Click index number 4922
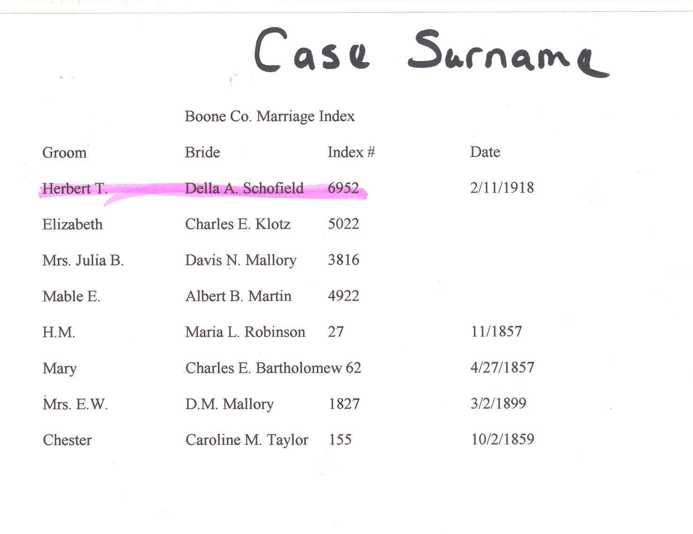 [343, 296]
